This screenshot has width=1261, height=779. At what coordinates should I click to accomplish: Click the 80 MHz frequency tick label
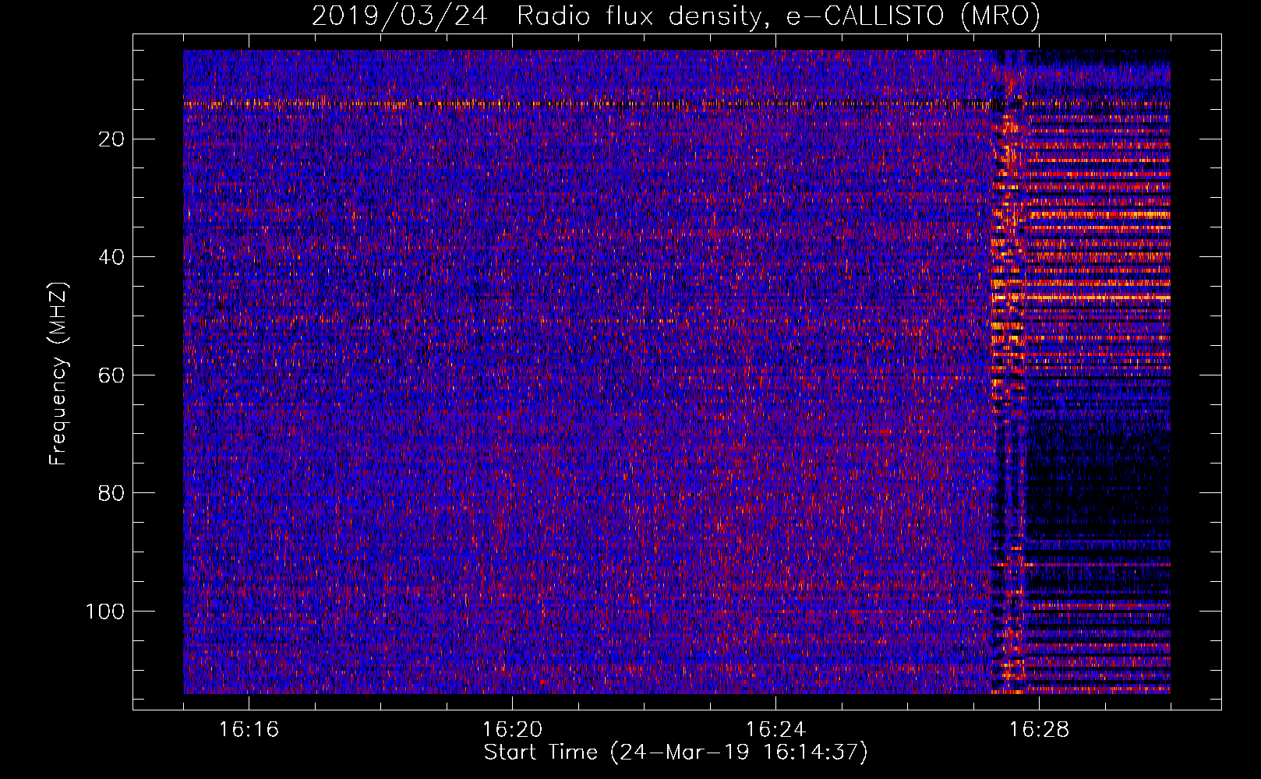112,493
